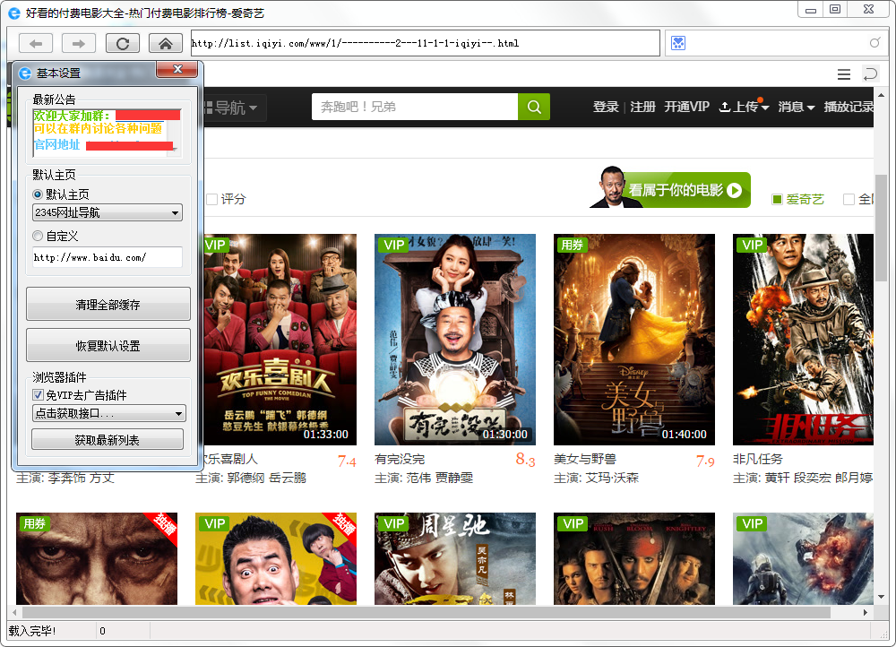Viewport: 896px width, 647px height.
Task: Reload the page with refresh button
Action: click(122, 43)
